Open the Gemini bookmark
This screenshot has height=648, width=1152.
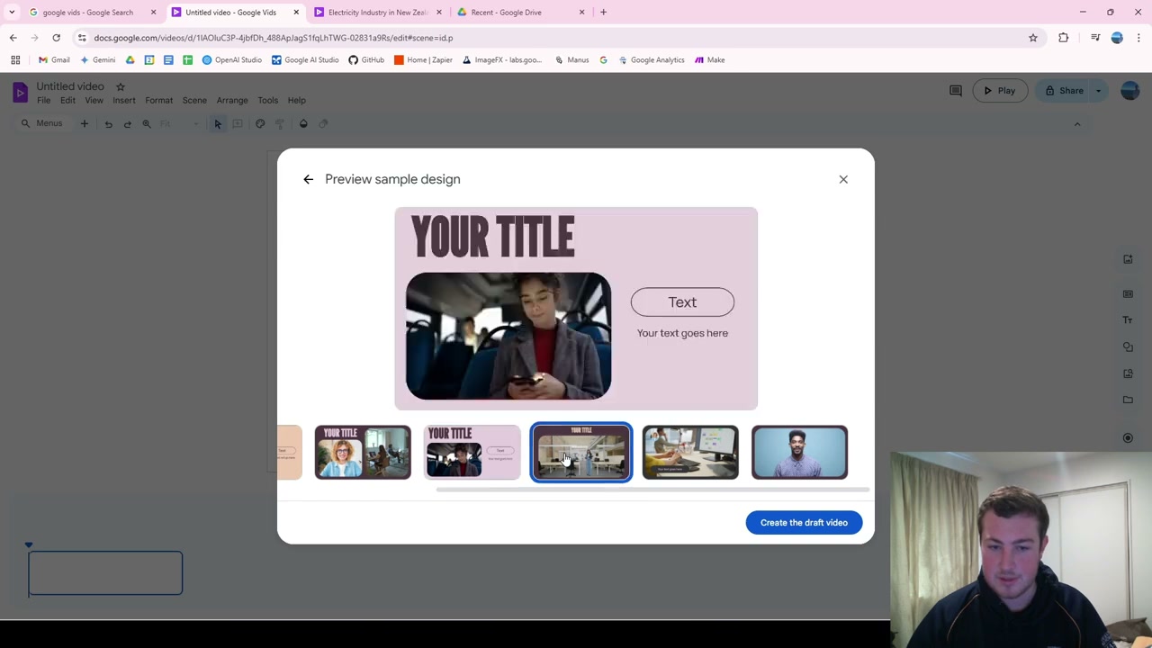pos(97,60)
